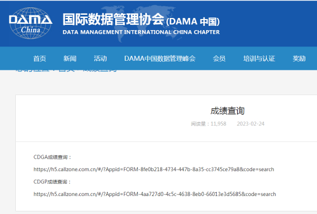Open the 会员 membership menu
The height and width of the screenshot is (214, 317).
[219, 59]
